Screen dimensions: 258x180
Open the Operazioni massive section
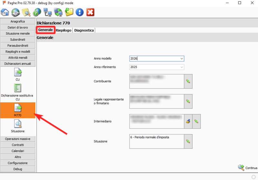tap(18, 139)
